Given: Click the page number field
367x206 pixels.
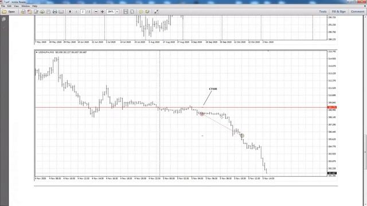Looking at the screenshot, I should (x=83, y=11).
